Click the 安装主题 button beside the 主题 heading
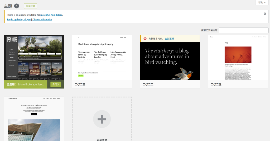The image size is (270, 141). coord(31,6)
